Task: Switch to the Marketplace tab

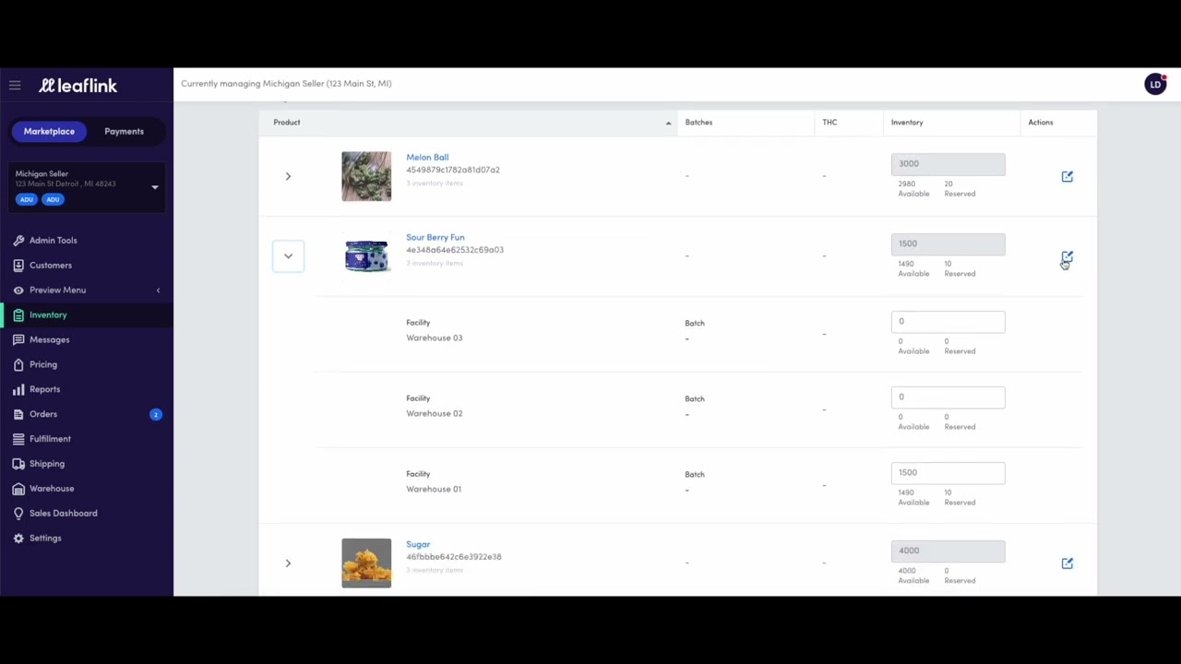Action: 49,132
